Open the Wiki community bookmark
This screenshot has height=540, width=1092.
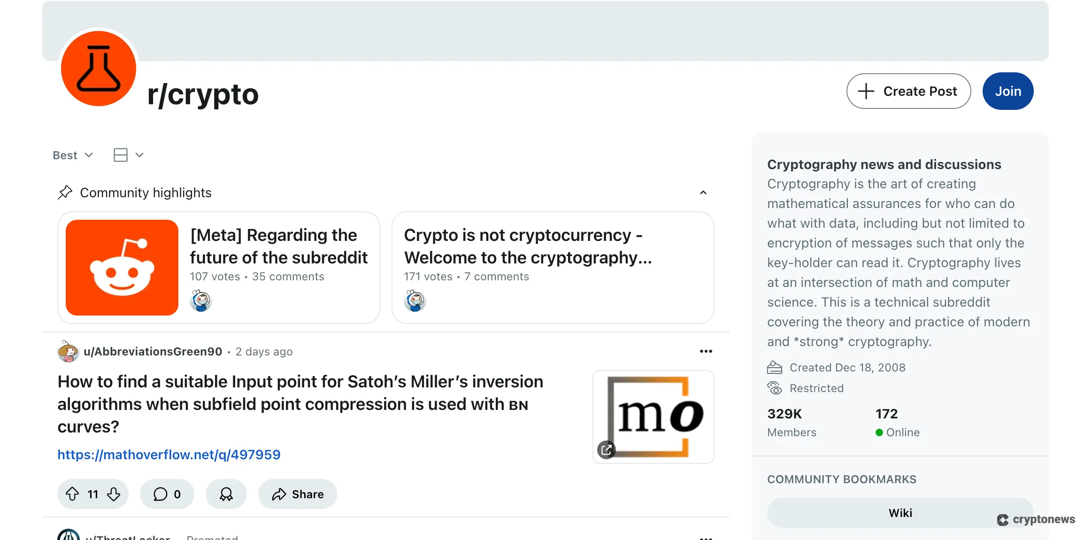click(x=900, y=512)
